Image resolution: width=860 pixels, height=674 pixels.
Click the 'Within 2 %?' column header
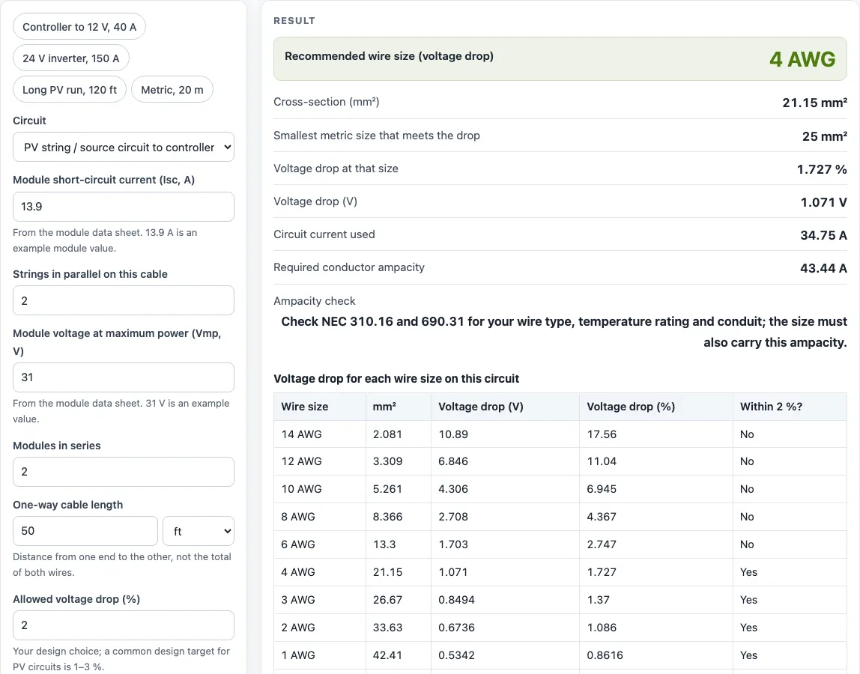[771, 407]
